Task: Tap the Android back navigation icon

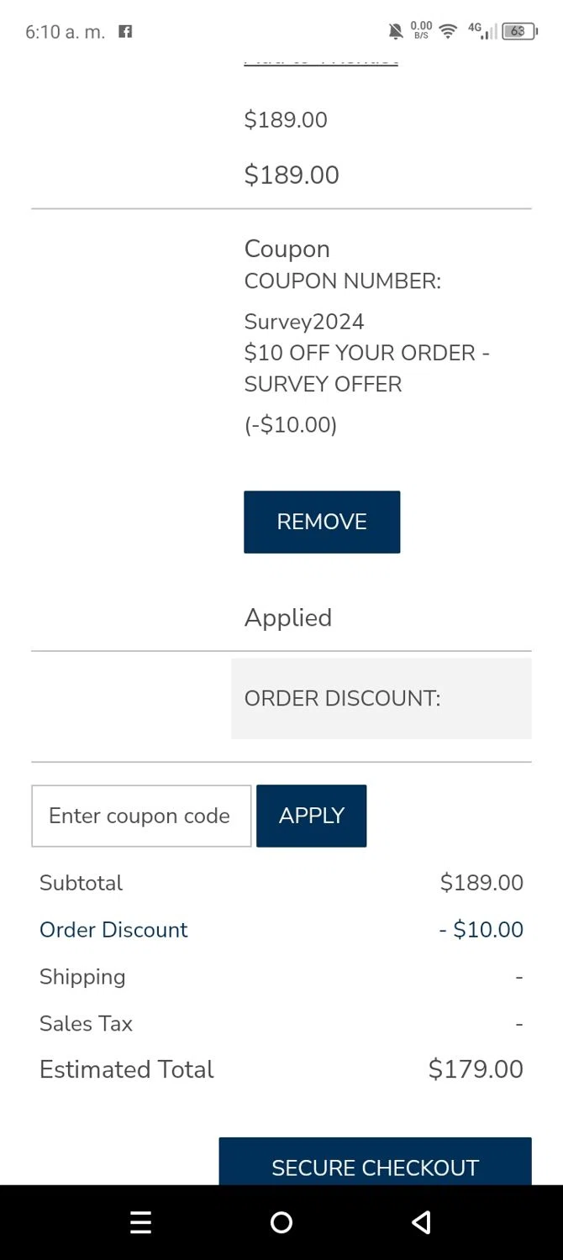Action: click(422, 1222)
